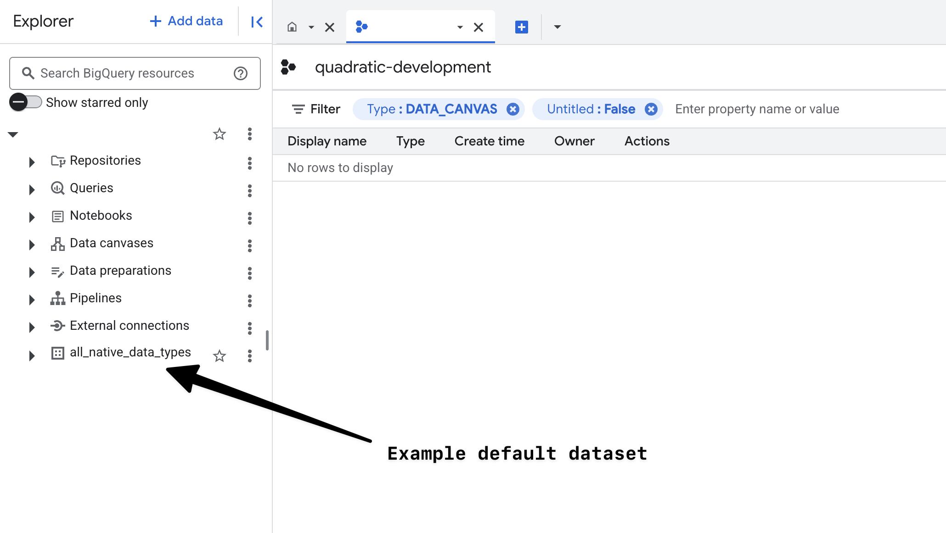Click Add data button
Viewport: 946px width, 533px height.
(186, 21)
